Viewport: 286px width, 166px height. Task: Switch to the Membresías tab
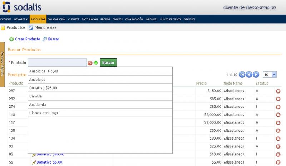45,27
